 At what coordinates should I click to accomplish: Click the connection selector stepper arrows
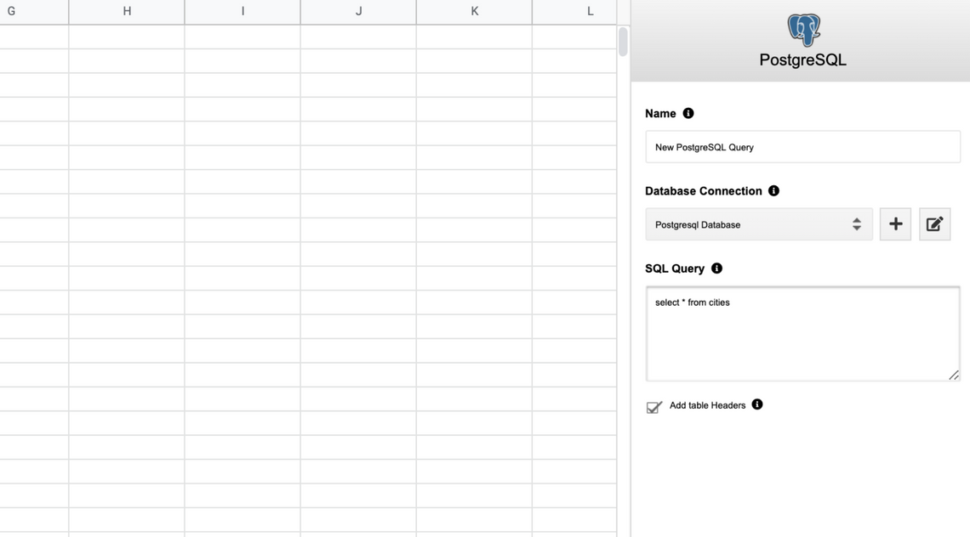857,223
